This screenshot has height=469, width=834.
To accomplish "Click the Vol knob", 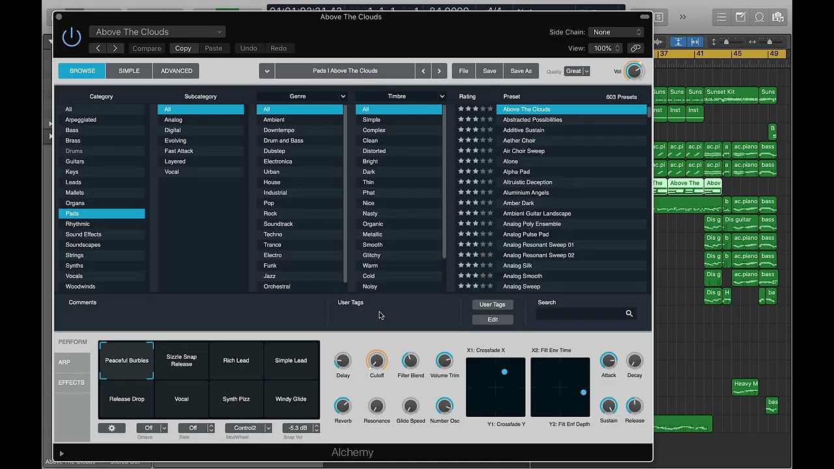I will [x=634, y=71].
